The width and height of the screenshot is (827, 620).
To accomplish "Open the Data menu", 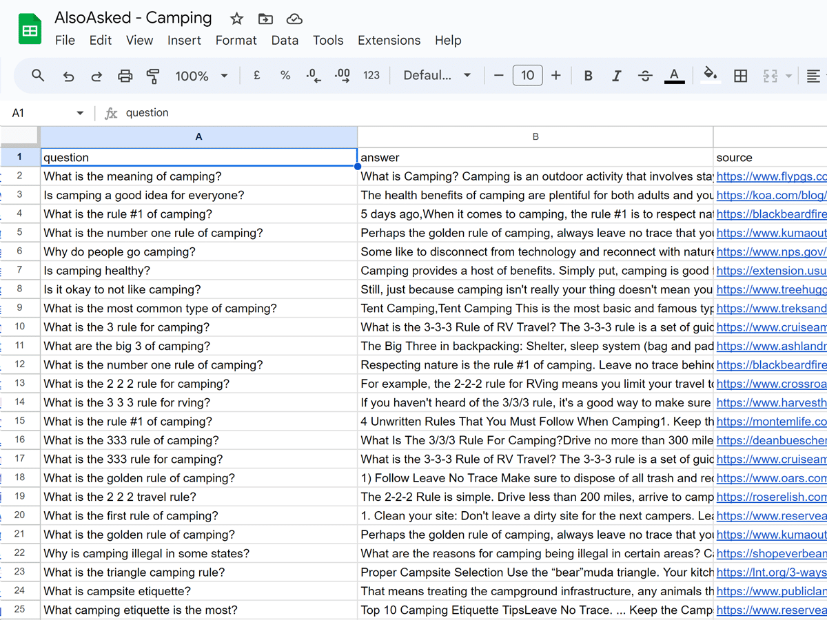I will (285, 40).
